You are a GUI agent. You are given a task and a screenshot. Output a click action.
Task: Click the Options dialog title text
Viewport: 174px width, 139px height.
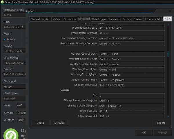pyautogui.click(x=31, y=11)
